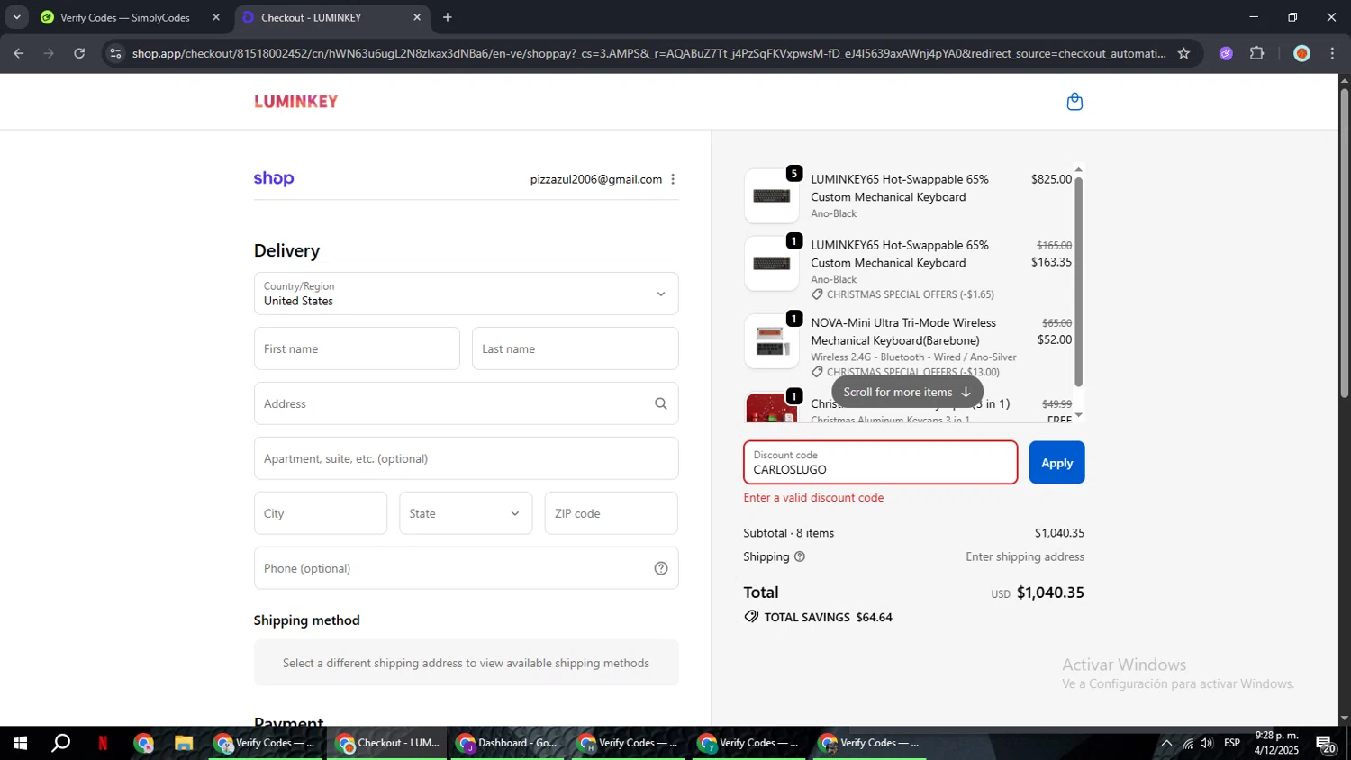Open the notification center icon
This screenshot has height=760, width=1351.
click(1326, 744)
